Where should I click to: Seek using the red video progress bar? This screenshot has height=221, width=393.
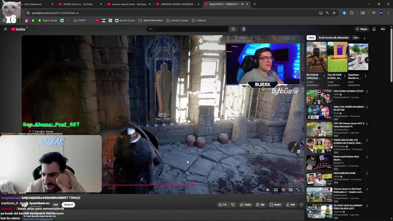(x=147, y=185)
